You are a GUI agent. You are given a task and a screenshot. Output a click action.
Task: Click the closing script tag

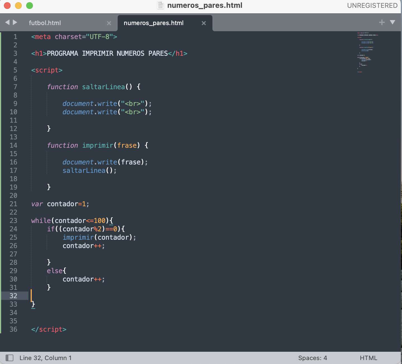[49, 329]
